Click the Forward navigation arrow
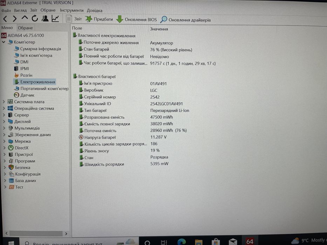Screen dimensions: 327x245 tap(15, 19)
